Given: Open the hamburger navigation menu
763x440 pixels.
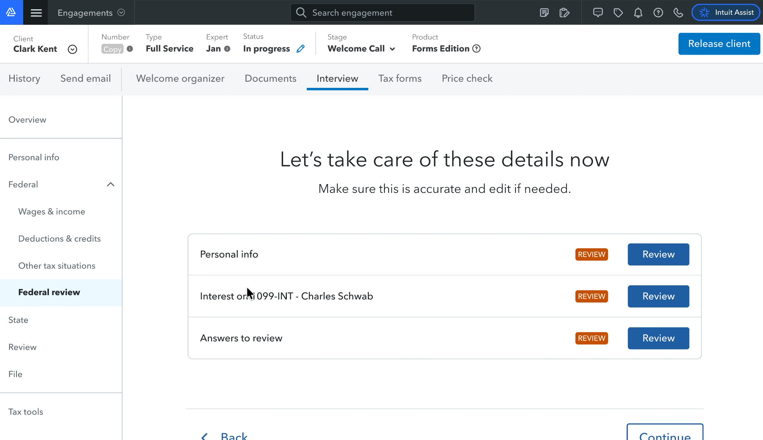Looking at the screenshot, I should [36, 13].
